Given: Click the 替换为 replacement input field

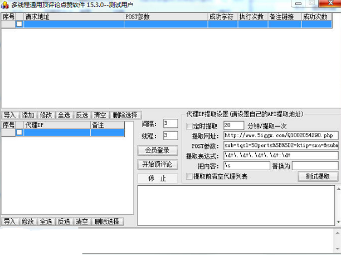Looking at the screenshot, I should 315,166.
